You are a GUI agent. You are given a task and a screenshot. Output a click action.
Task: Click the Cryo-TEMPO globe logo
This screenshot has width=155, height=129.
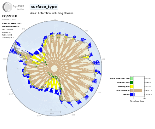pyautogui.click(x=7, y=7)
